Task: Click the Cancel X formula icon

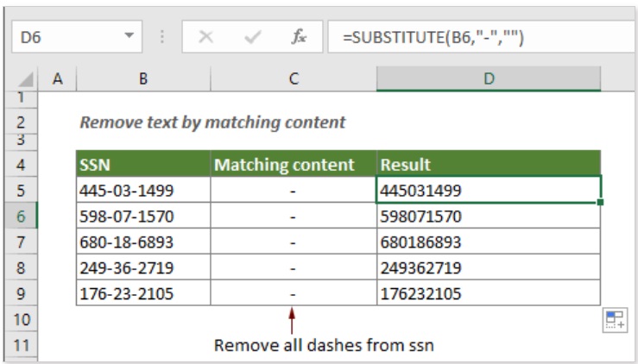Action: (205, 37)
